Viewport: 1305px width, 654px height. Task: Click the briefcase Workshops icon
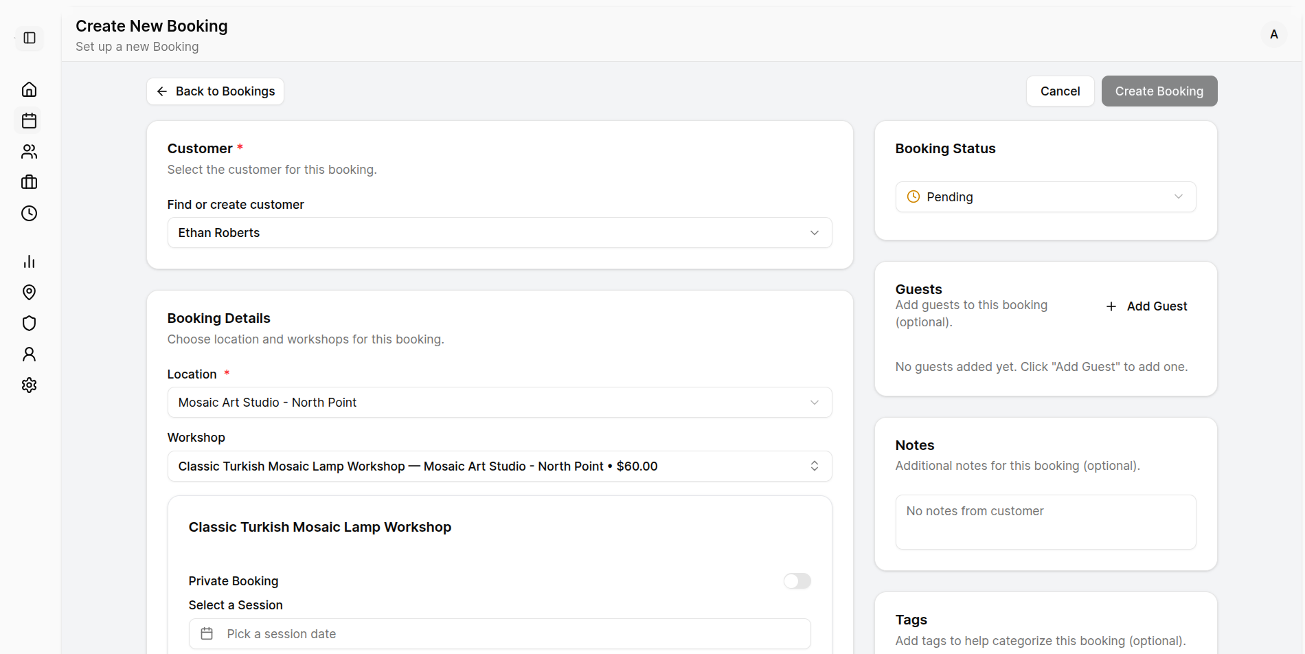click(29, 182)
